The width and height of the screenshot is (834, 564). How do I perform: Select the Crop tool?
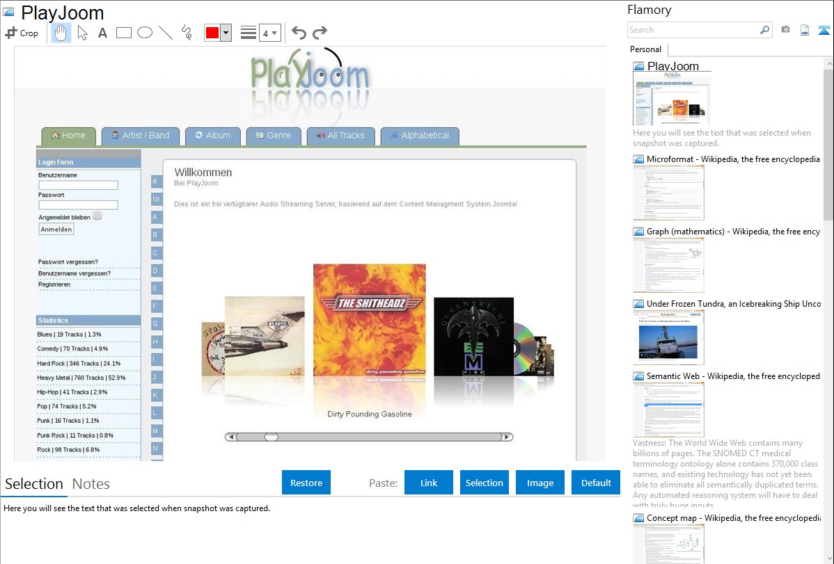click(x=22, y=33)
